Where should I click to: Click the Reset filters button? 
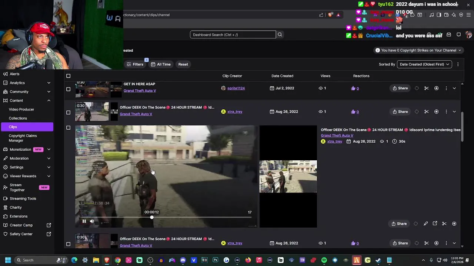[183, 64]
